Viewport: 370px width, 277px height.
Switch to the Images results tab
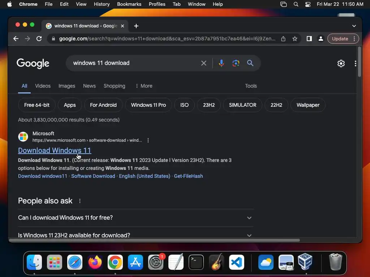pos(67,86)
